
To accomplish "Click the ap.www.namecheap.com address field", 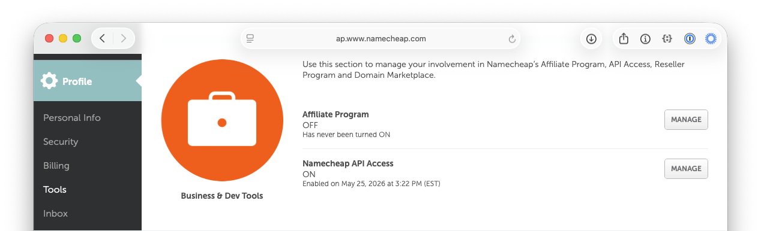I will (380, 39).
